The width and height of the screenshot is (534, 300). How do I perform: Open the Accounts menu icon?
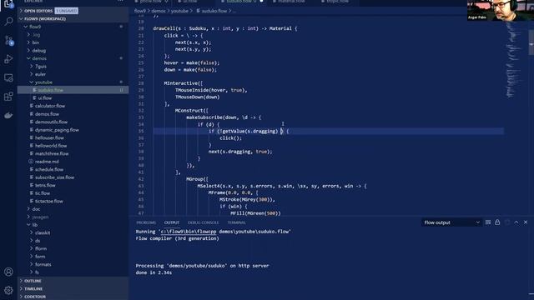tap(8, 272)
